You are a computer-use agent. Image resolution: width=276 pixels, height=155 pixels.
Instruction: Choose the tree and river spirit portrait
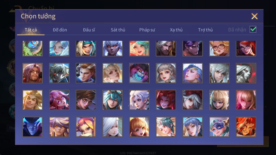(x=33, y=48)
